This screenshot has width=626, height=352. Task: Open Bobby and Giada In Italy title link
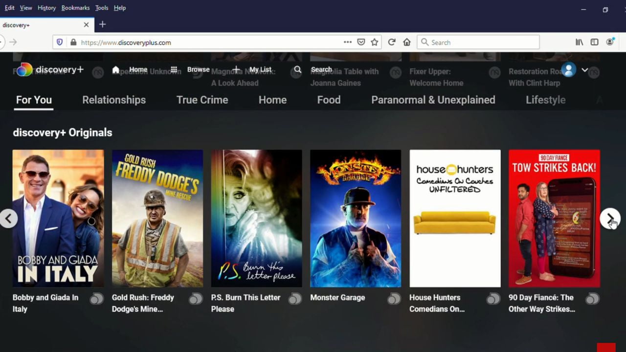point(45,303)
